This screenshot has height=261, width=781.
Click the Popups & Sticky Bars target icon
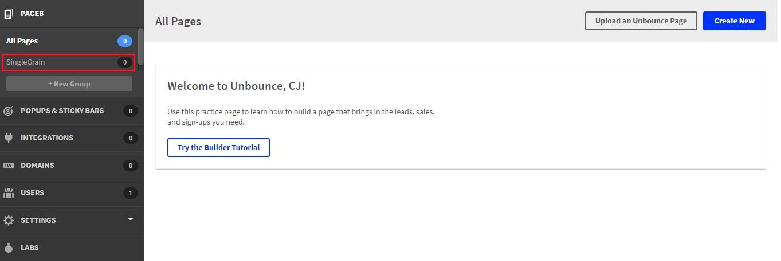(x=9, y=111)
